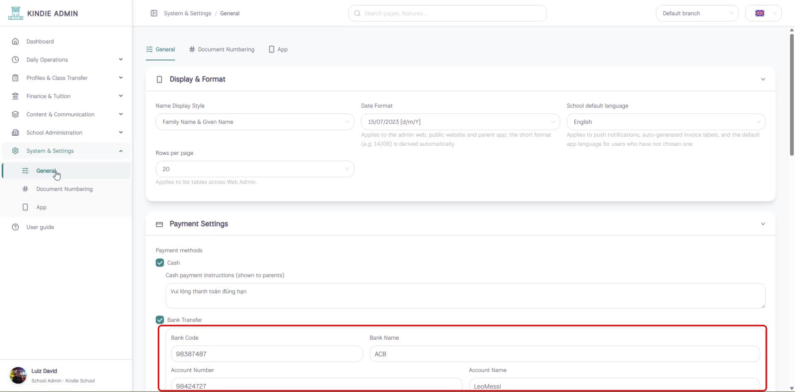Click the UK flag language icon
Viewport: 795px width, 392px height.
tap(760, 13)
